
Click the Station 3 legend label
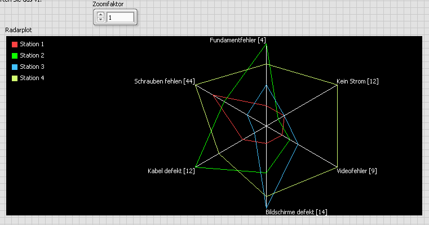32,67
